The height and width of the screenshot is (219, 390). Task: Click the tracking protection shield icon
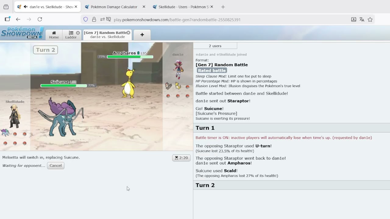(86, 19)
